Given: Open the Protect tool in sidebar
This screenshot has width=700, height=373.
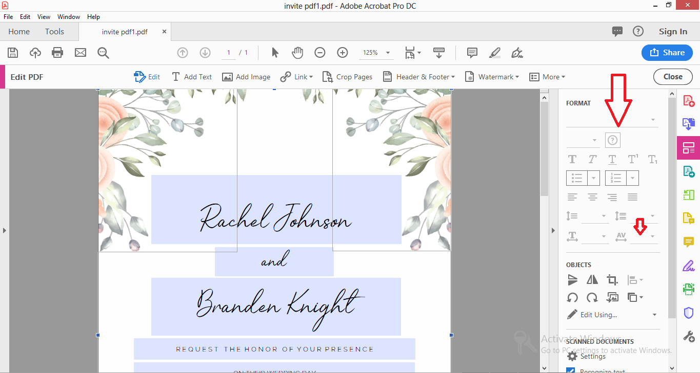Looking at the screenshot, I should (x=688, y=313).
